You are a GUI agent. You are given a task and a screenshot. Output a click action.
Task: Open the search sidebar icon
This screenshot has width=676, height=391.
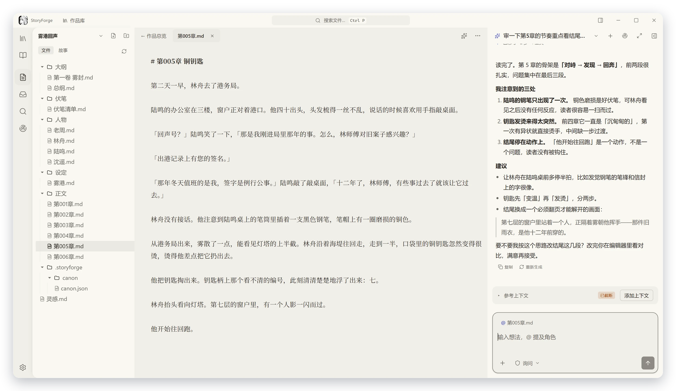click(x=23, y=111)
